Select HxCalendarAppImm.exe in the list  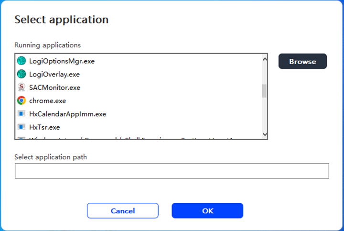click(67, 114)
